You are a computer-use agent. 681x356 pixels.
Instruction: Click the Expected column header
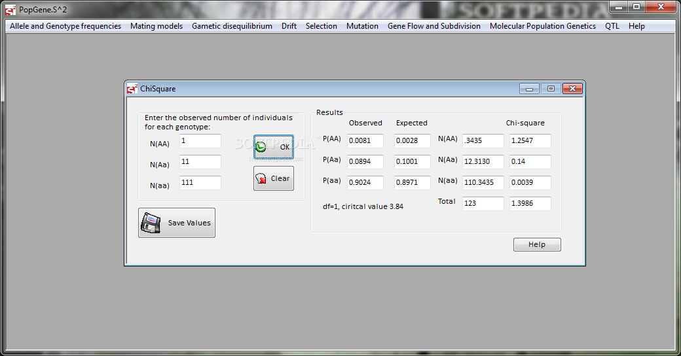[x=412, y=123]
